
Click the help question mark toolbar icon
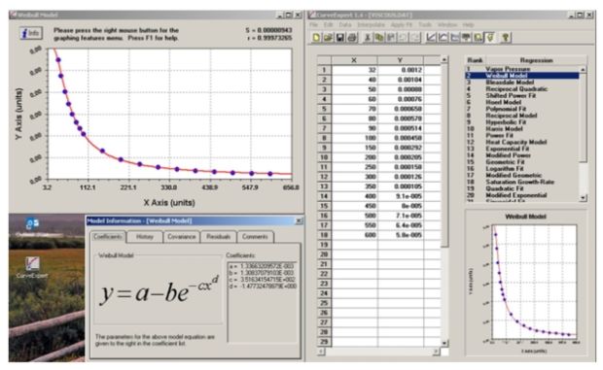pos(506,38)
